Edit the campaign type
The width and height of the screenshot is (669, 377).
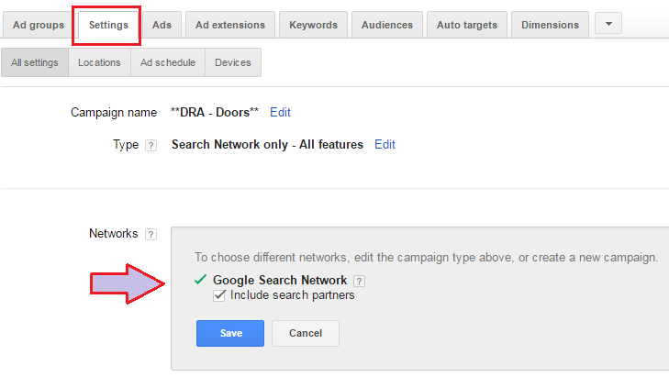click(385, 145)
